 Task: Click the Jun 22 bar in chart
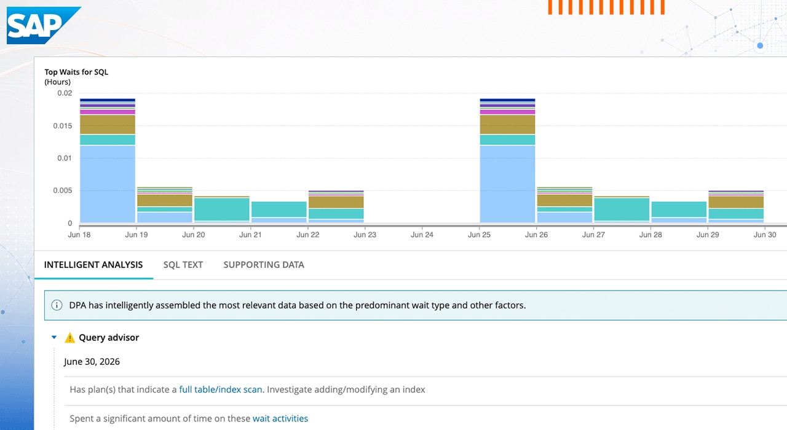pos(336,206)
